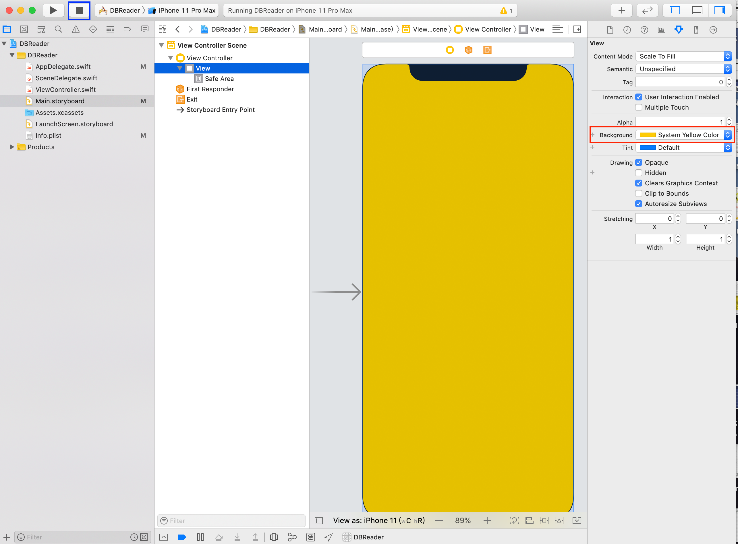Screen dimensions: 738x544
Task: Open the Report navigator
Action: click(x=144, y=29)
